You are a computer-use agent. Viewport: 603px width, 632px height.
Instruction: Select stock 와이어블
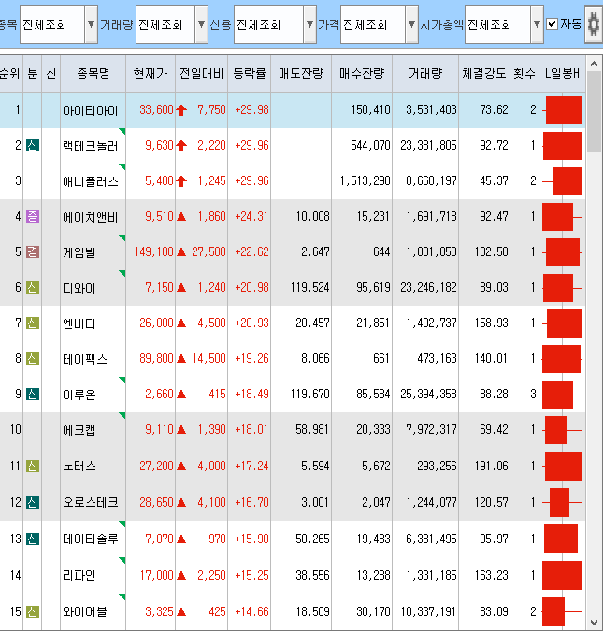pyautogui.click(x=85, y=611)
